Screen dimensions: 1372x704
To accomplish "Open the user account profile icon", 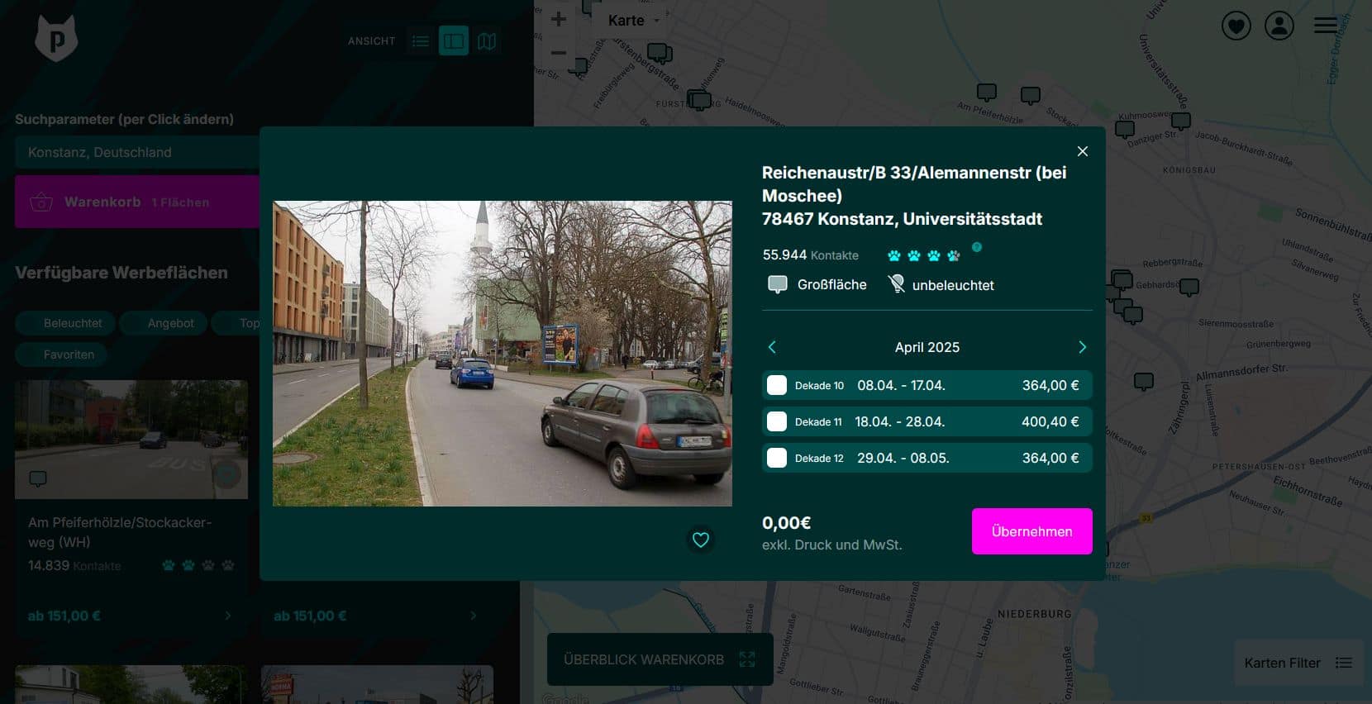I will 1279,26.
